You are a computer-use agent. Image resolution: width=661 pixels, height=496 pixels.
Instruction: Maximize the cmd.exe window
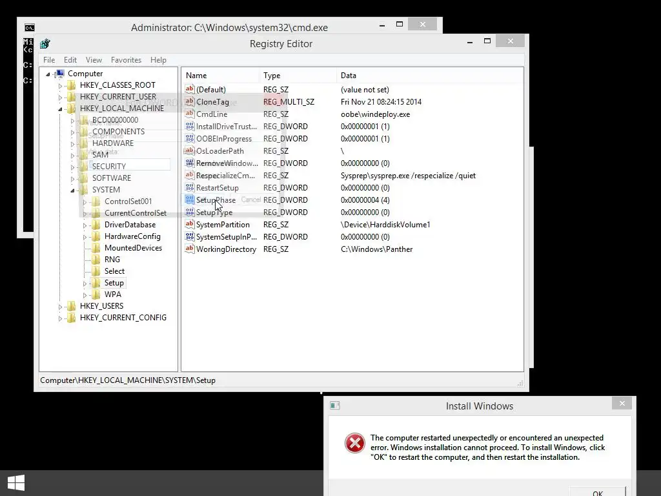click(399, 25)
